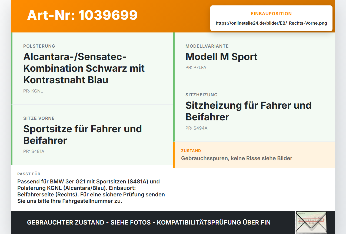Click the PR: KGNL code

pyautogui.click(x=33, y=91)
